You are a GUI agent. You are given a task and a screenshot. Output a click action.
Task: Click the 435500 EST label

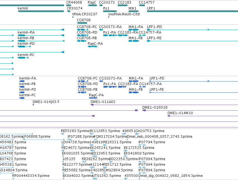click(131, 176)
